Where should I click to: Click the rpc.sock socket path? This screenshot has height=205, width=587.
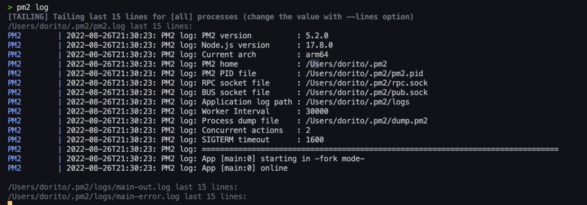366,83
